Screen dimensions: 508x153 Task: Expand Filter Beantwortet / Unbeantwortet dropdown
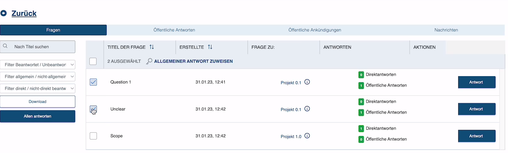[x=38, y=65]
